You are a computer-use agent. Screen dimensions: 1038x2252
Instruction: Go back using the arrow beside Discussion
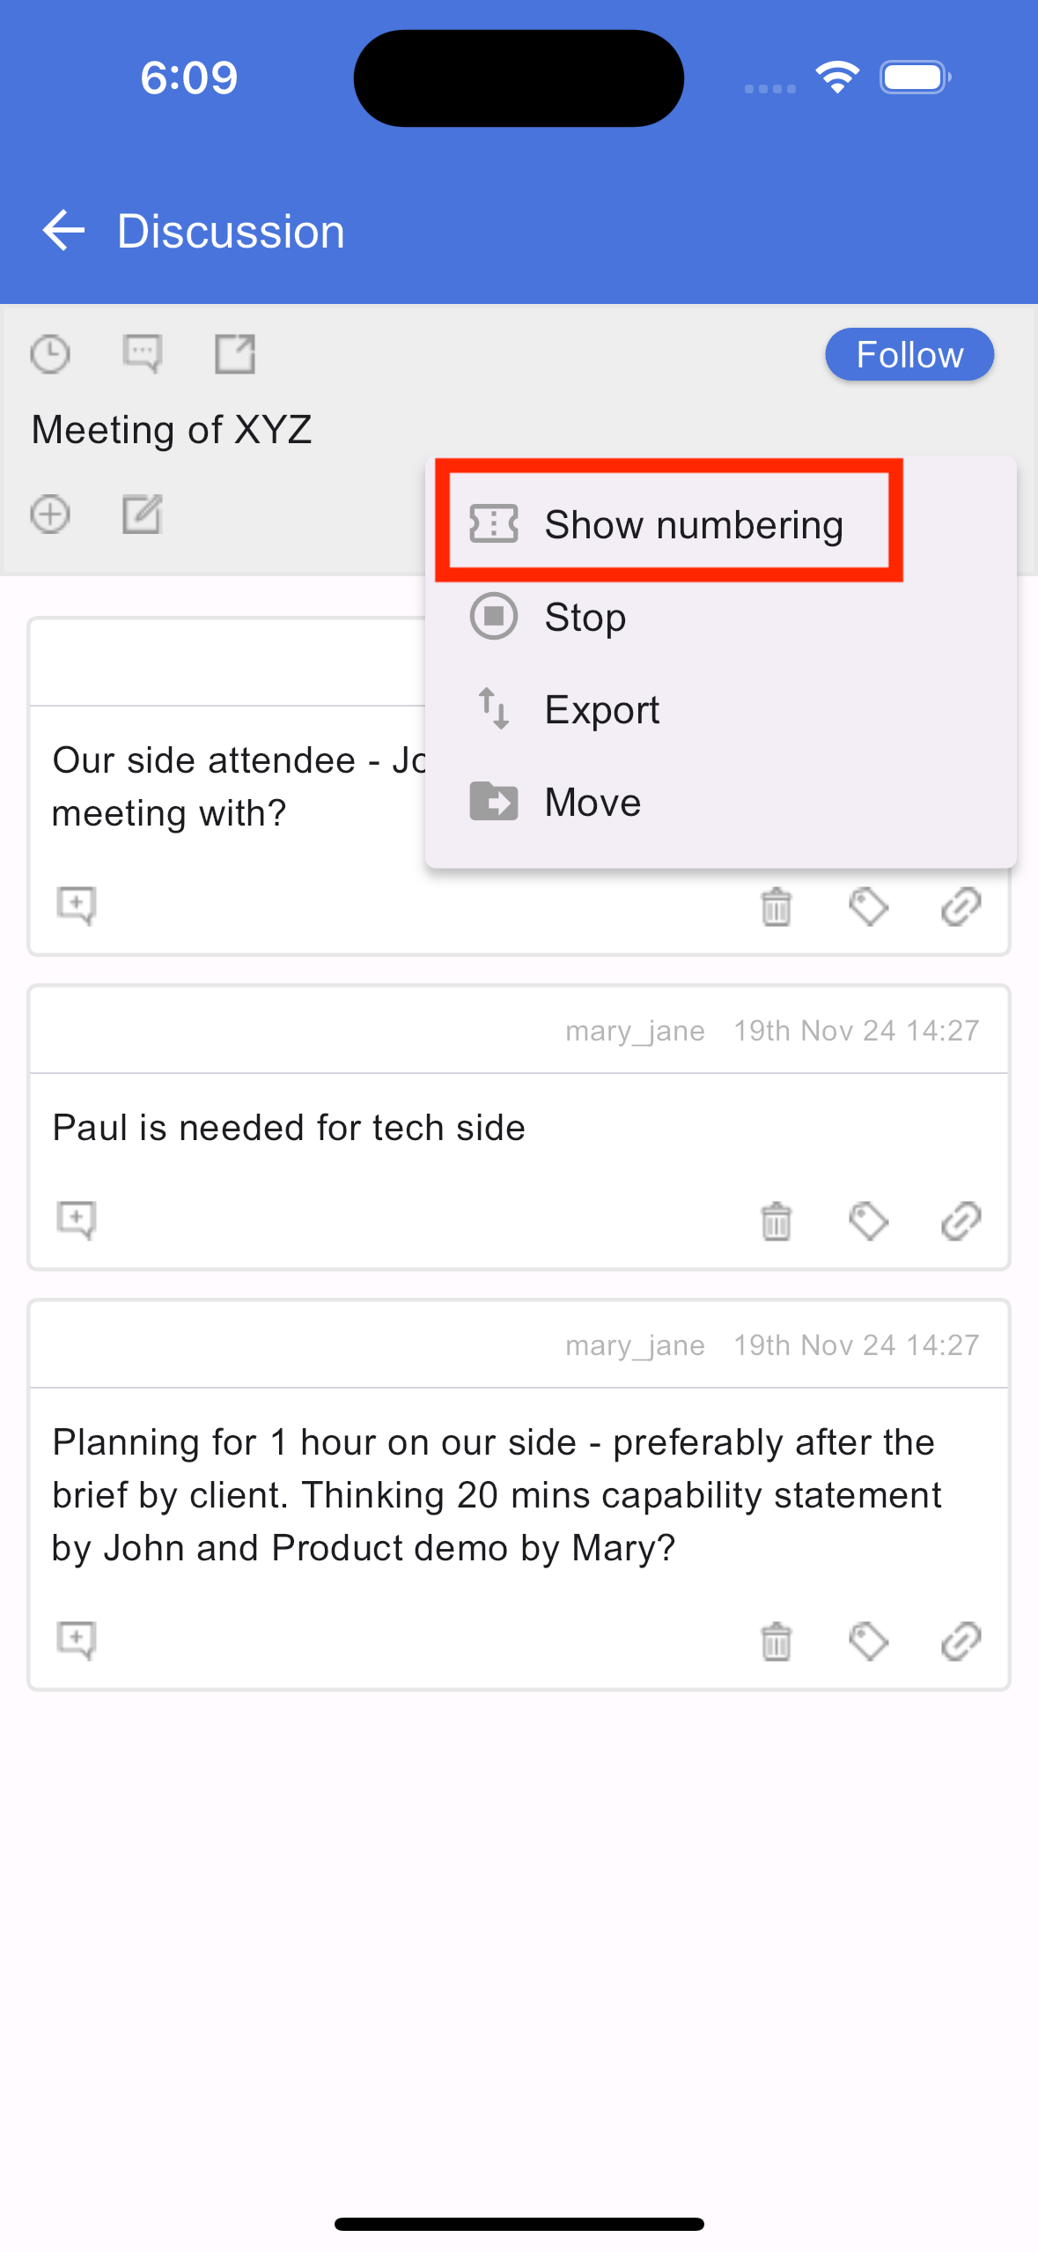63,231
